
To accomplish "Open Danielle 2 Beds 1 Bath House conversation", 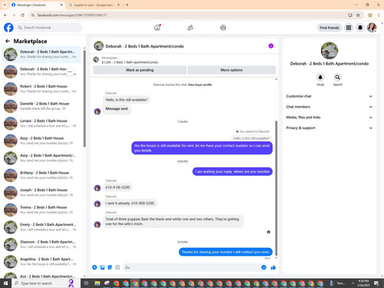I will (41, 106).
